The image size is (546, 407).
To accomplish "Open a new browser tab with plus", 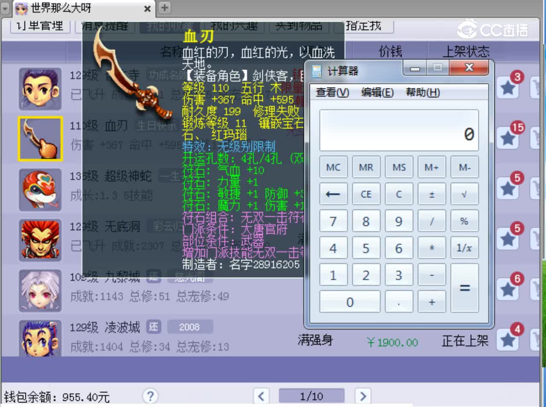I will (x=164, y=7).
